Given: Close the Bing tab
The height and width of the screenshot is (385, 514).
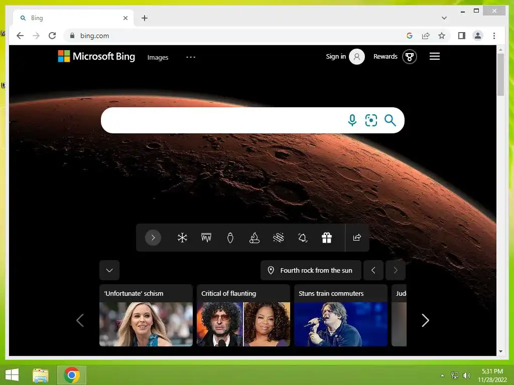Looking at the screenshot, I should tap(125, 18).
